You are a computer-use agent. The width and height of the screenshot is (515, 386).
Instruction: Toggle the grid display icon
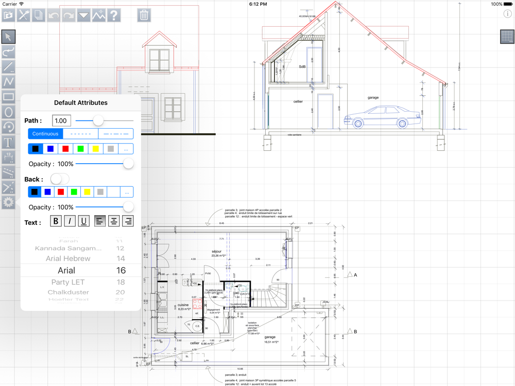point(507,37)
